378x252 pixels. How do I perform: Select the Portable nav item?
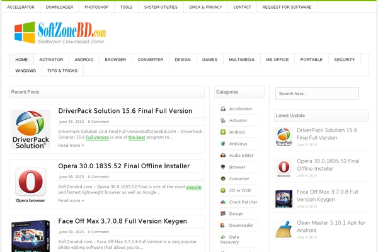coord(311,60)
